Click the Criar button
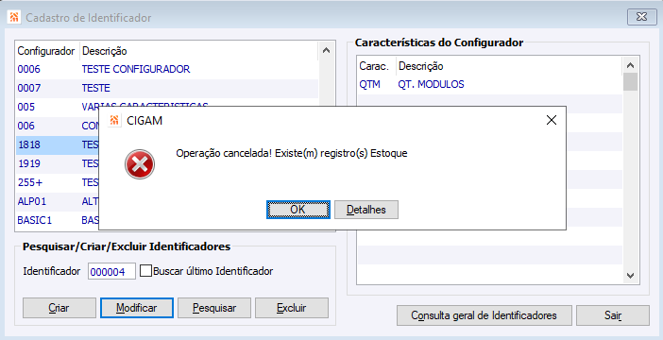Image resolution: width=663 pixels, height=340 pixels. click(59, 308)
